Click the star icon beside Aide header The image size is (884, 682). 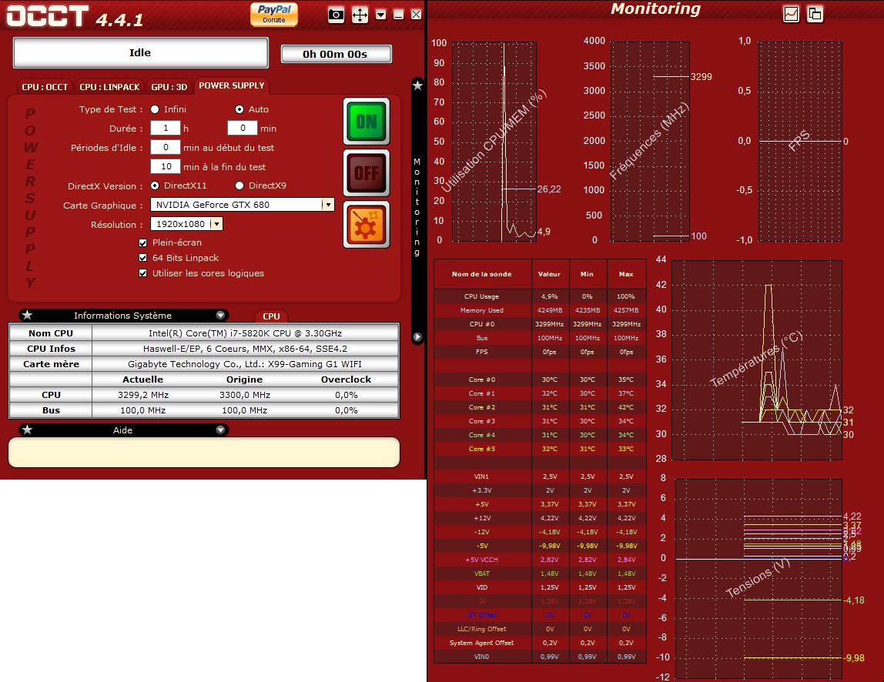27,430
